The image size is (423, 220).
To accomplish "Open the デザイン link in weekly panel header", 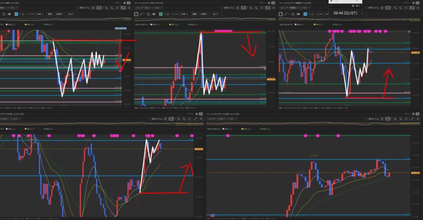I will [118, 3].
